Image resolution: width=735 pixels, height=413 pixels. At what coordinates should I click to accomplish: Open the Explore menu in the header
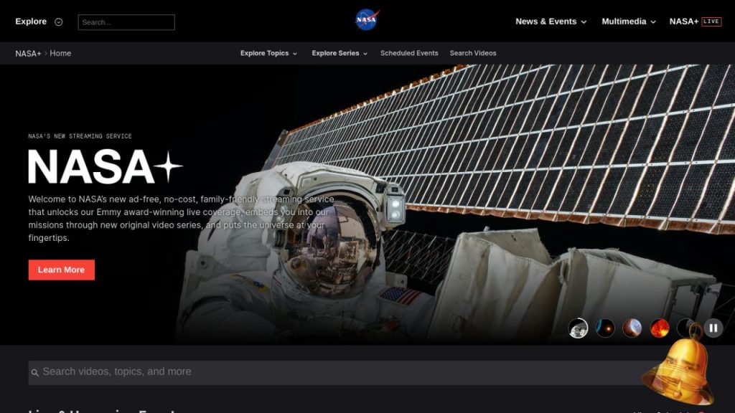pos(39,22)
